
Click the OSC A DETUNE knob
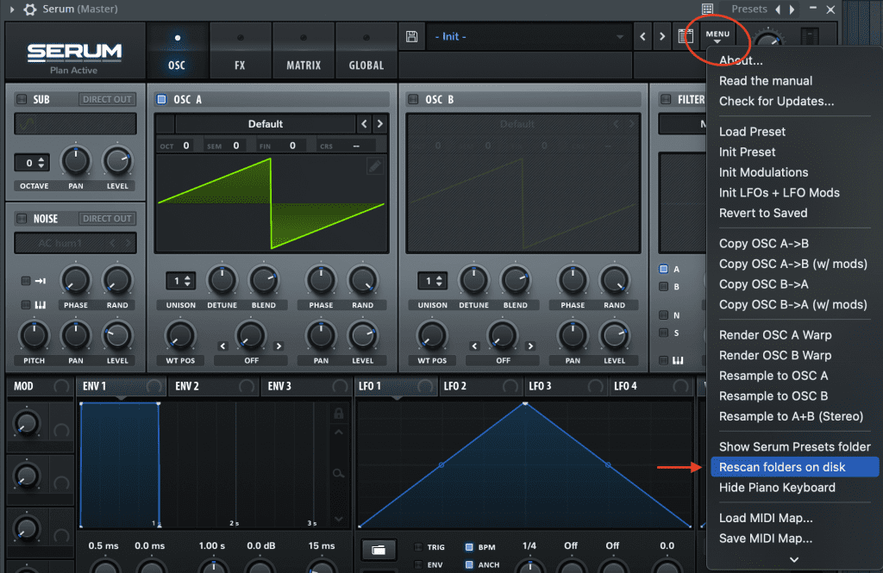click(222, 280)
